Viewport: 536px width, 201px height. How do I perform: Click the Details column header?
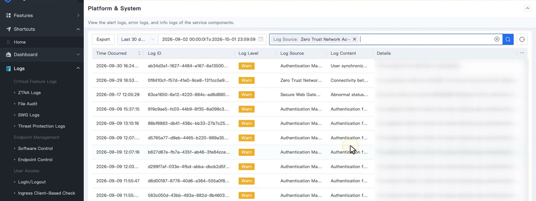coord(384,53)
